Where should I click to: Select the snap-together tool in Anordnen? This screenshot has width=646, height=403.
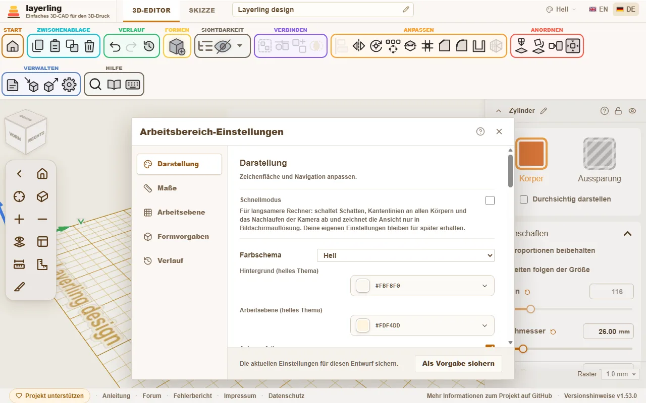click(556, 46)
